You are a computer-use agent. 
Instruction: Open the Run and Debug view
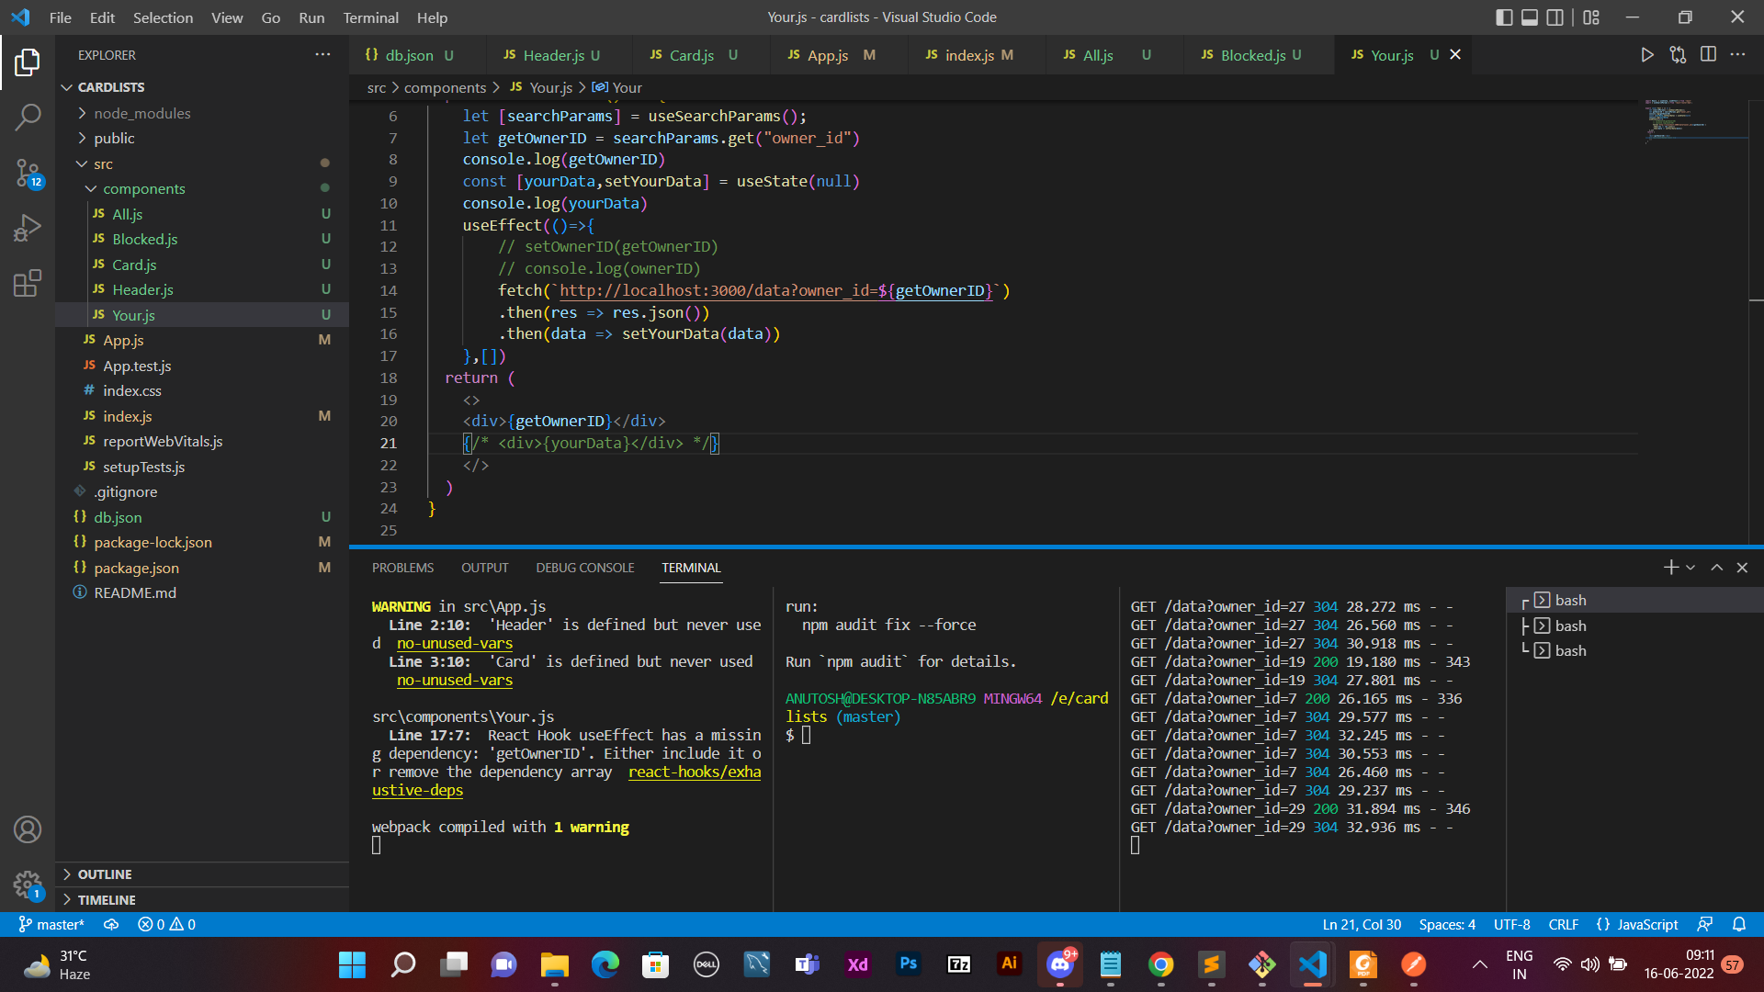point(28,227)
